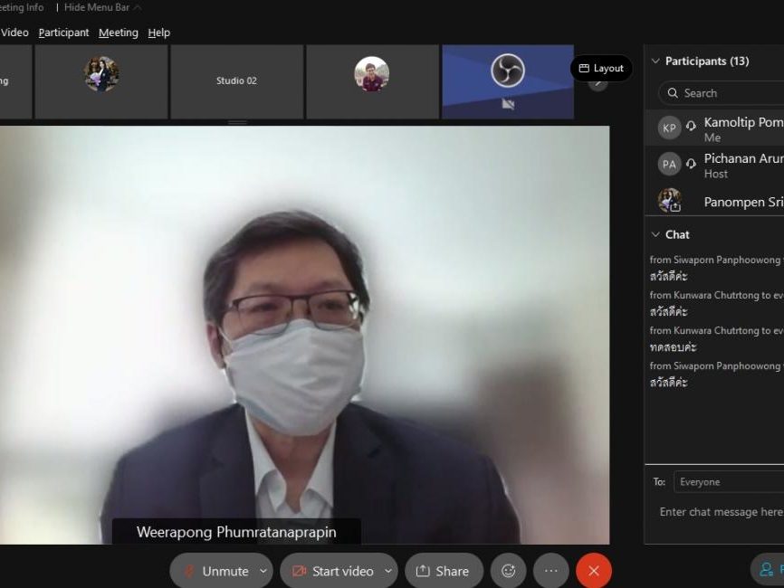Click the chat message input field
Viewport: 784px width, 588px height.
tap(720, 512)
